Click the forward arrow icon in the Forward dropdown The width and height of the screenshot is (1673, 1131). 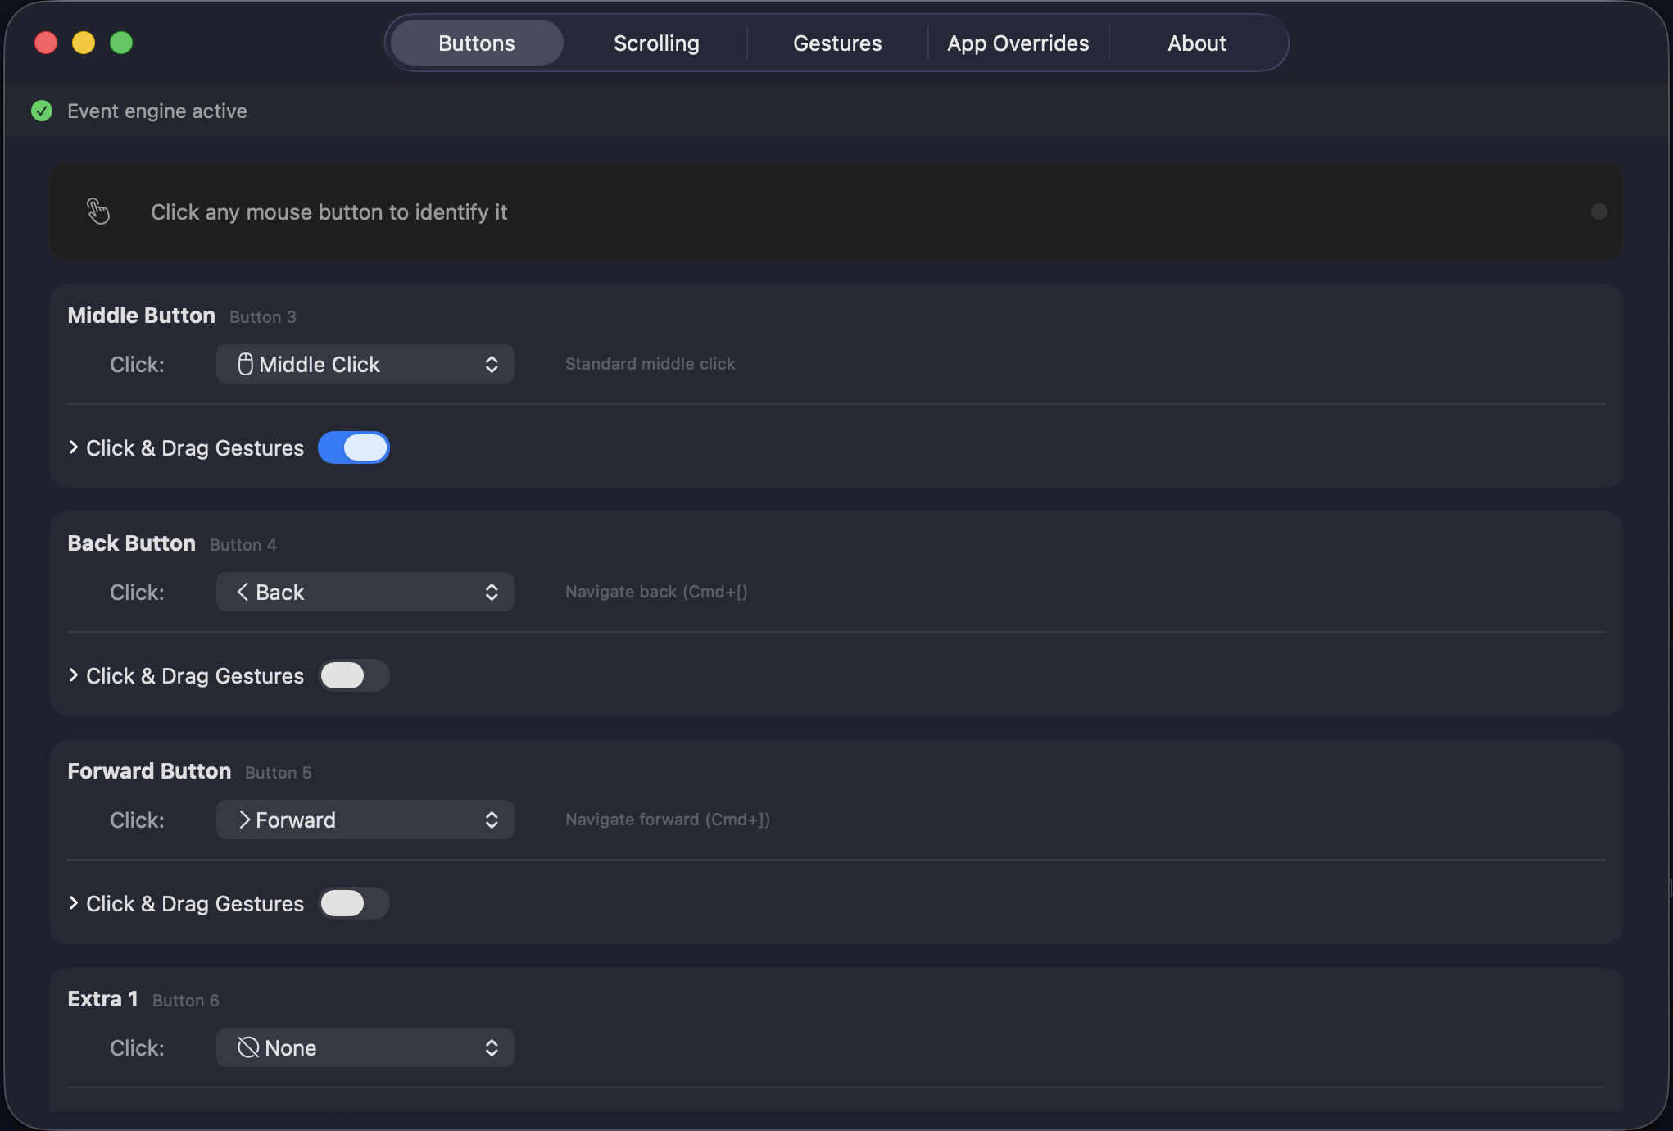(x=243, y=820)
